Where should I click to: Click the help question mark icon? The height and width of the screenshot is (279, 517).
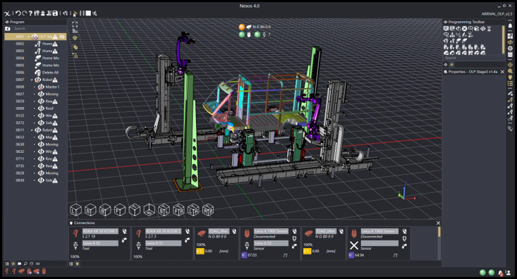click(x=30, y=13)
